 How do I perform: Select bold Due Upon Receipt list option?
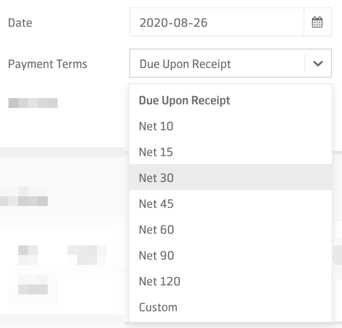pos(230,100)
